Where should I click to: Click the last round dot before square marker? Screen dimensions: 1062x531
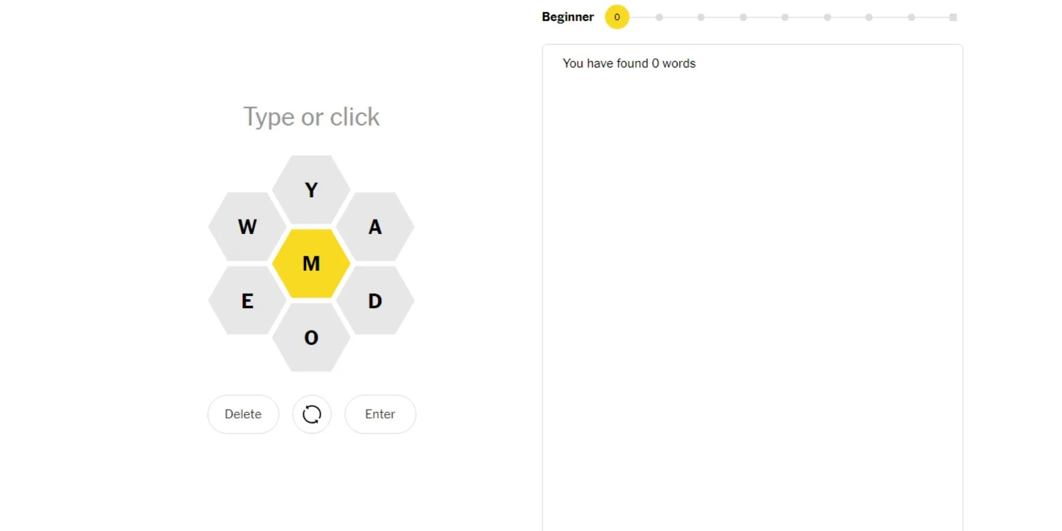point(911,17)
